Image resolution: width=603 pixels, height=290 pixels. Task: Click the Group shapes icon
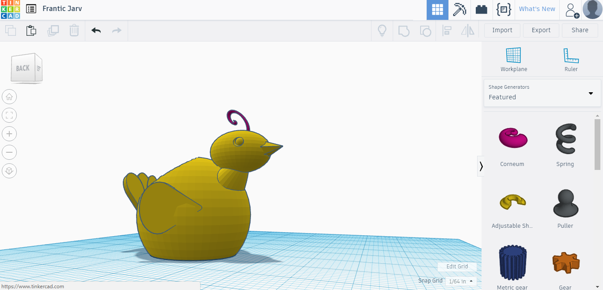pos(404,30)
